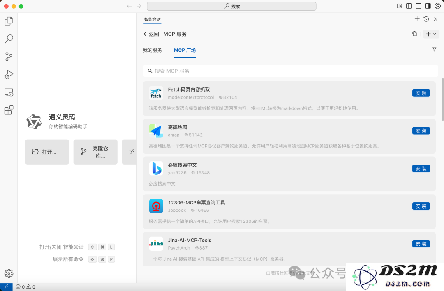This screenshot has height=291, width=444.
Task: Click the 必应搜索中文 Bing logo
Action: tap(156, 168)
